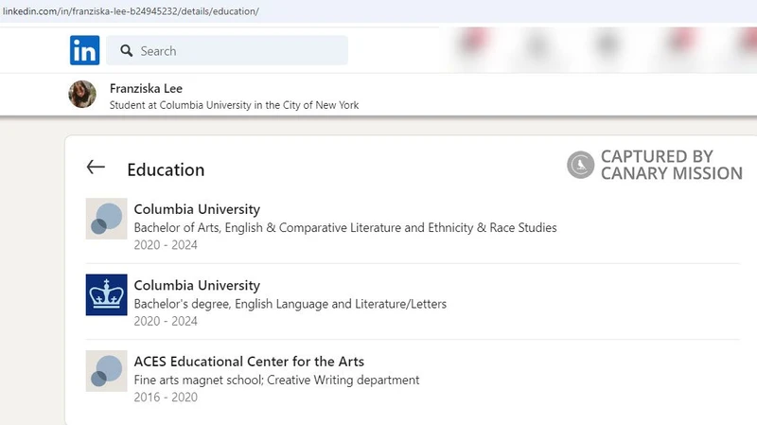Click the browser address bar URL
Viewport: 757px width, 425px height.
point(131,11)
